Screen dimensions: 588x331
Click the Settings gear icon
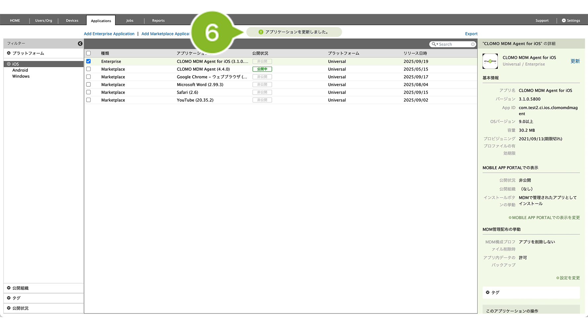[564, 21]
